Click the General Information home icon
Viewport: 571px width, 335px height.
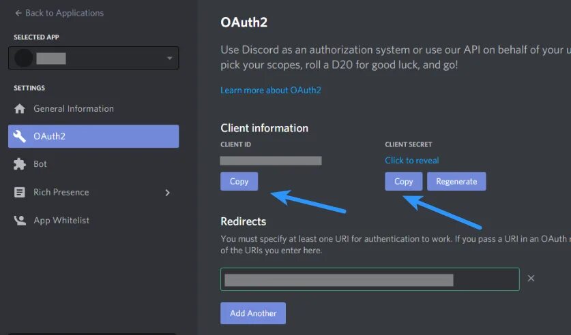click(x=20, y=109)
